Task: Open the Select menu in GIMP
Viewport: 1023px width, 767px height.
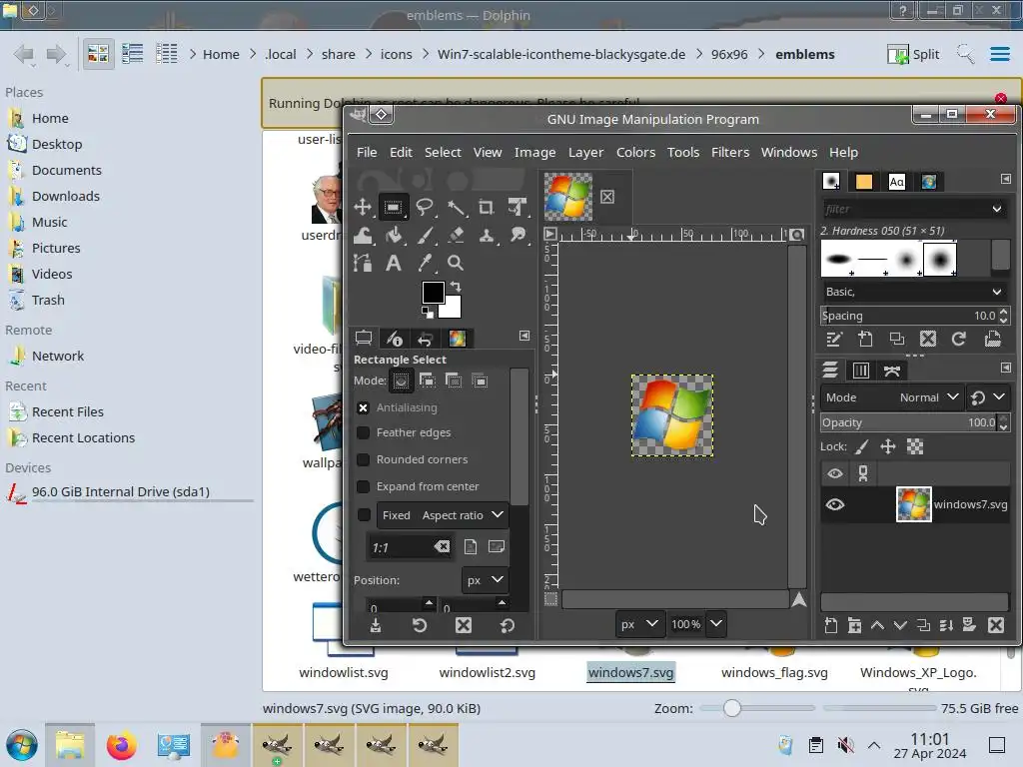Action: (443, 152)
